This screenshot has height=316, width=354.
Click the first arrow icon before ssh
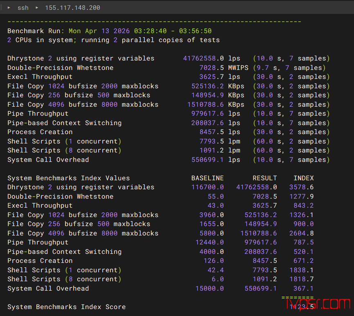coord(9,8)
